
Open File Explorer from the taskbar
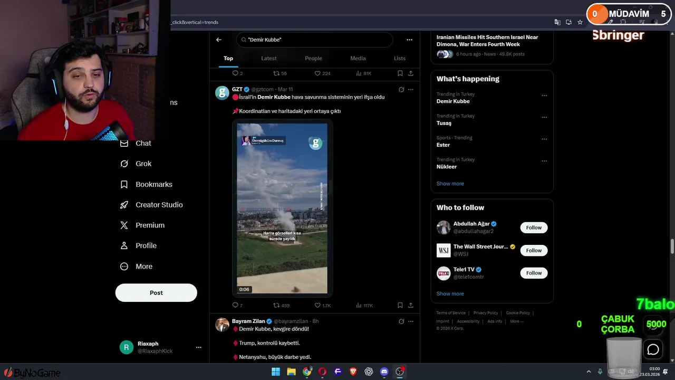(291, 372)
